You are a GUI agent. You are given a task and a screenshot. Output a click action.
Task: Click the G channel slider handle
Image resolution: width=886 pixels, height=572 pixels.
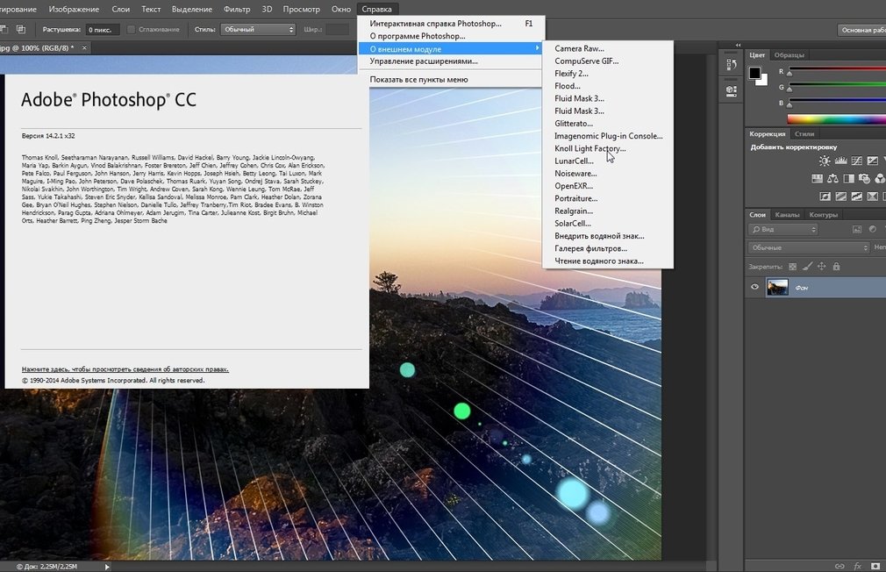coord(790,89)
